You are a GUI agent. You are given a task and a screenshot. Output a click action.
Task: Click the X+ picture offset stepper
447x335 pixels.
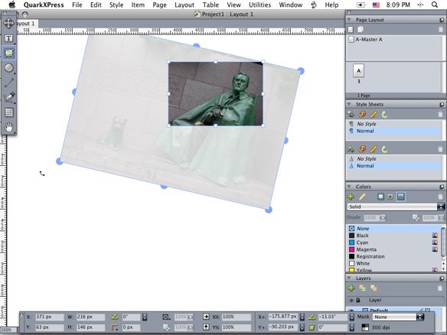(x=302, y=317)
